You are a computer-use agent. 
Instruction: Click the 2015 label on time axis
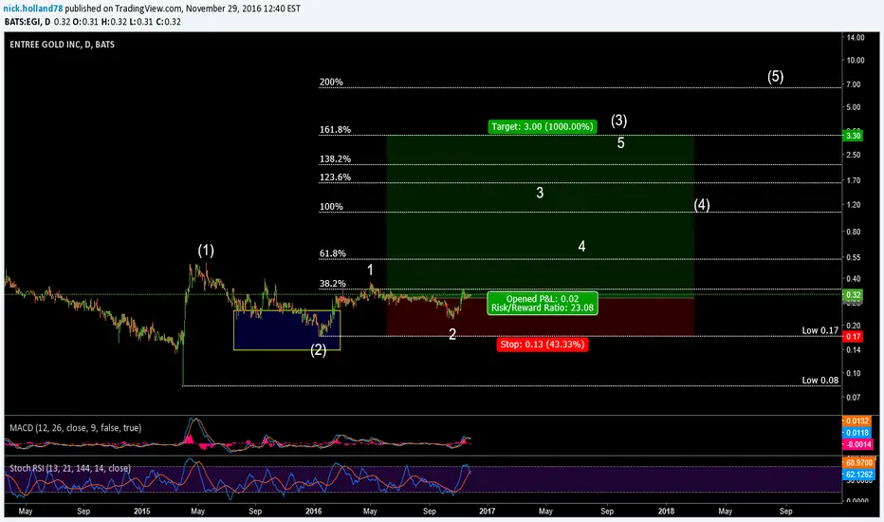142,512
